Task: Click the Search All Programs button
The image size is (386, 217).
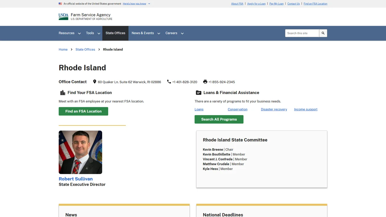Action: (x=219, y=119)
